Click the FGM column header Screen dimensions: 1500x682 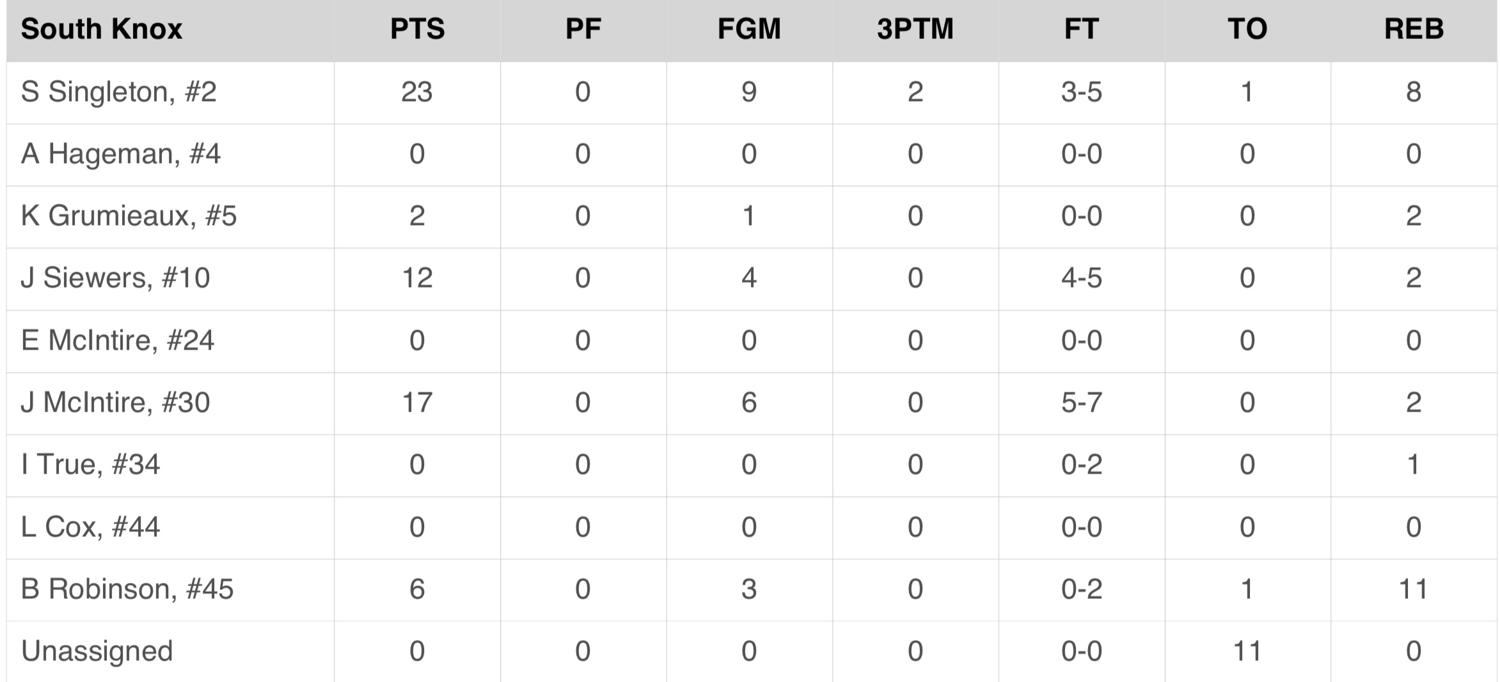749,29
